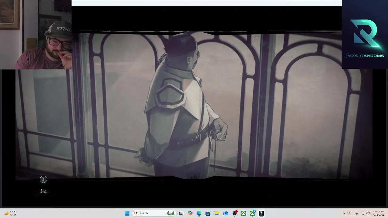Switch to the running game taskbar icon

261,213
